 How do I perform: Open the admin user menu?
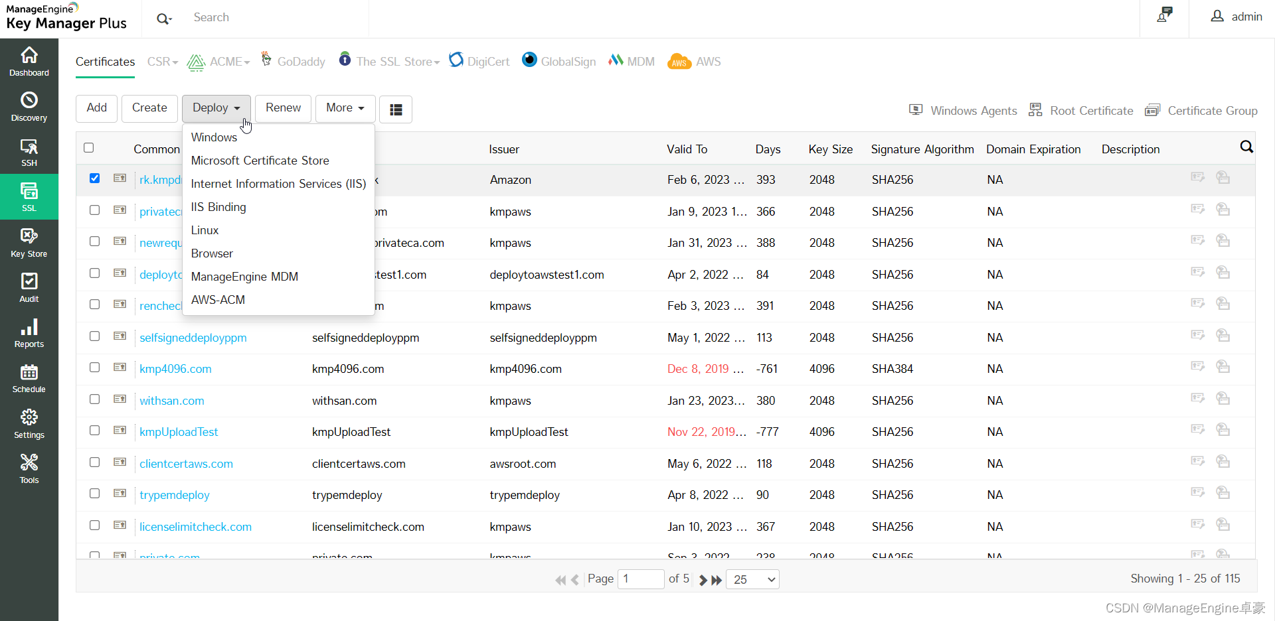[x=1236, y=17]
